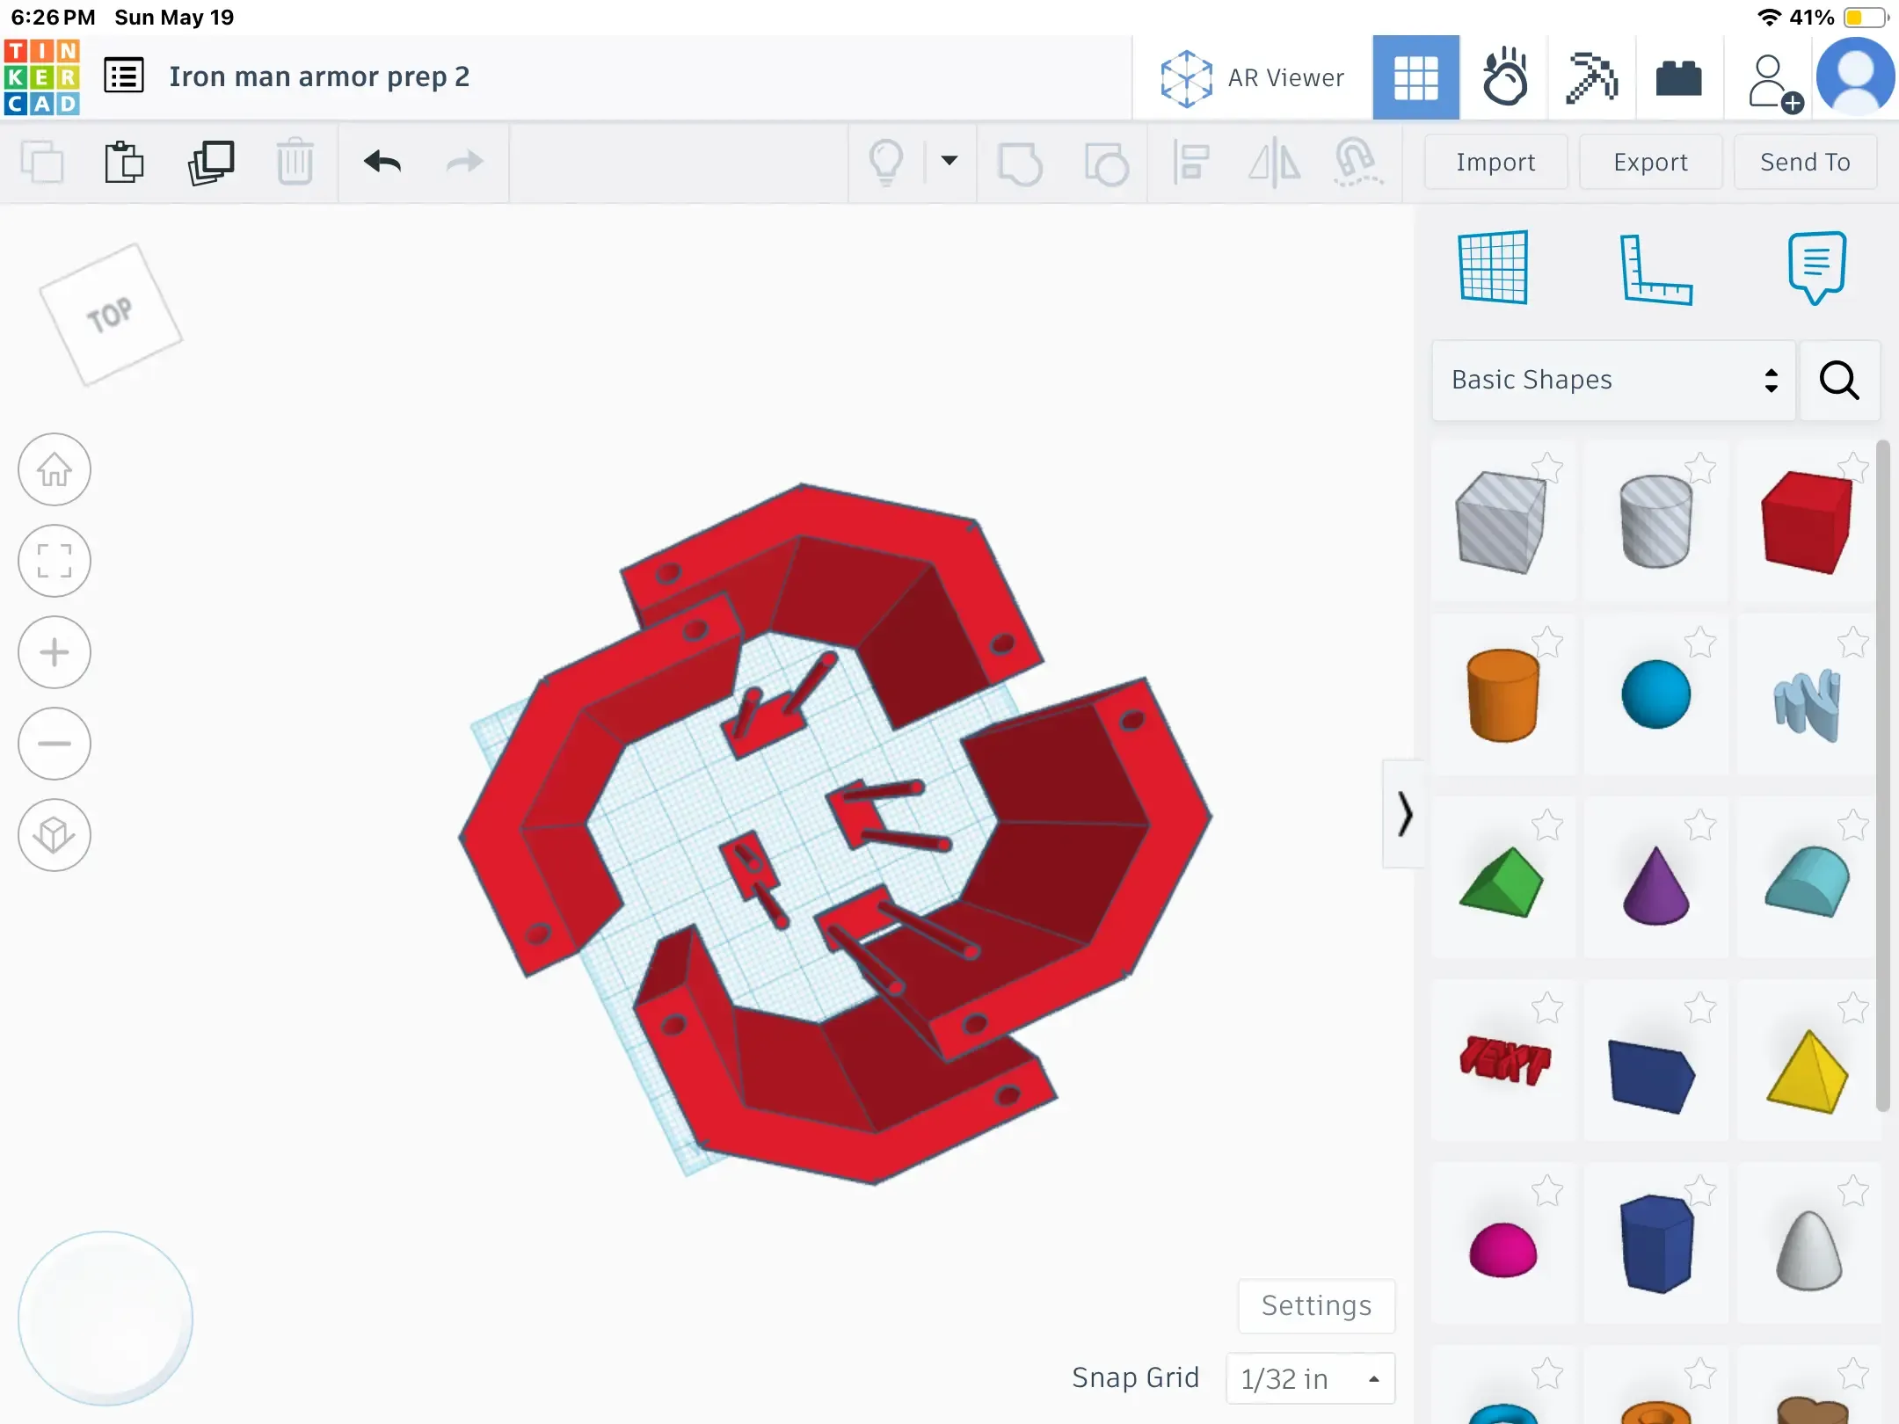Undo the last action
Viewport: 1899px width, 1424px height.
(x=382, y=163)
